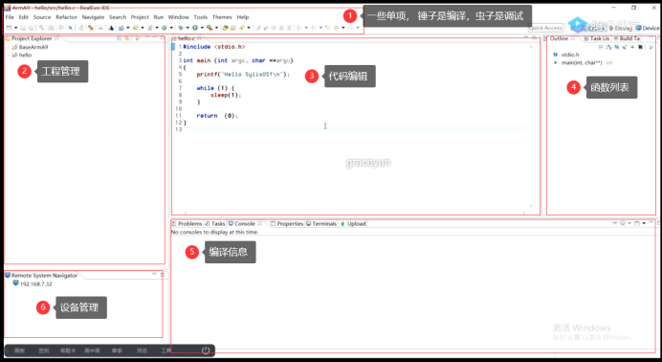The height and width of the screenshot is (362, 662).
Task: Switch to the Tasks tab
Action: (x=215, y=223)
